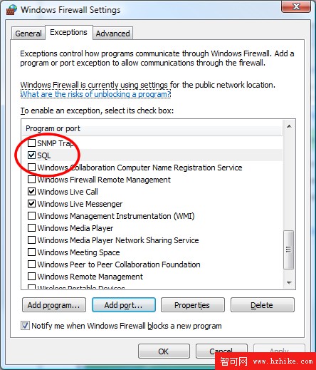The image size is (316, 370).
Task: Click the scroll up arrow of exceptions list
Action: (x=289, y=126)
